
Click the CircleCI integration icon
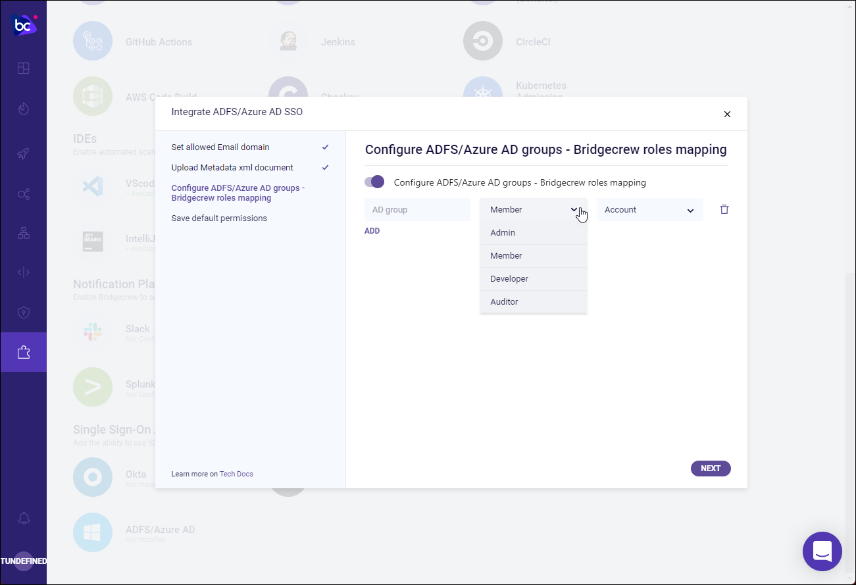click(x=482, y=41)
